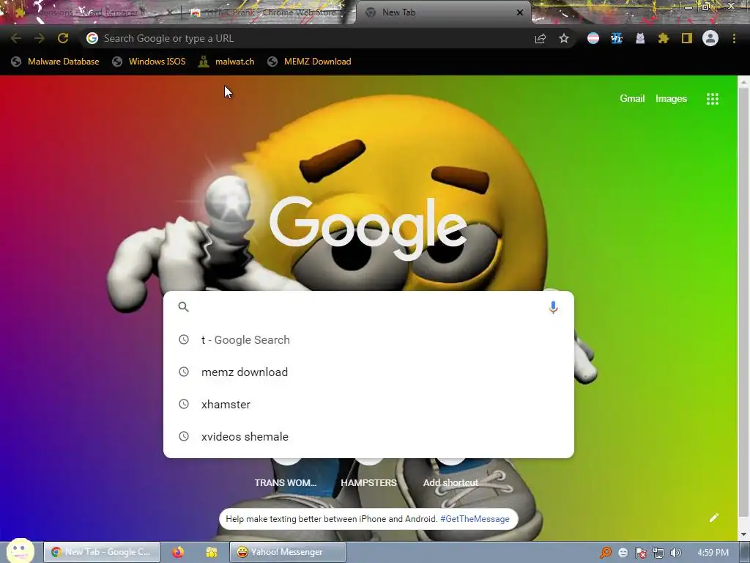Click the Add shortcut tile
Image resolution: width=750 pixels, height=563 pixels.
450,482
